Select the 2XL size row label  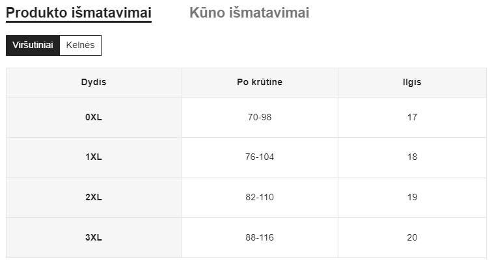click(94, 198)
